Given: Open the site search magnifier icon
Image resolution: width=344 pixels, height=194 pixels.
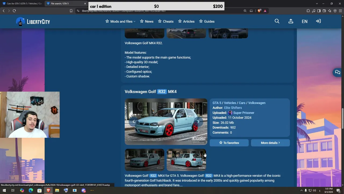Looking at the screenshot, I should click(277, 21).
